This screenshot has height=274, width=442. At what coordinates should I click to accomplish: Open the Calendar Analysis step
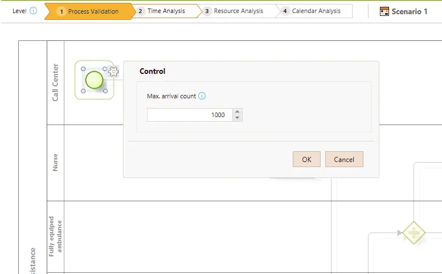coord(316,11)
